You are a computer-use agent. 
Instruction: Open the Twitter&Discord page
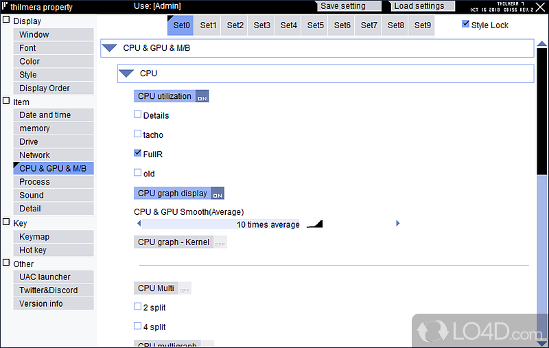(x=54, y=290)
